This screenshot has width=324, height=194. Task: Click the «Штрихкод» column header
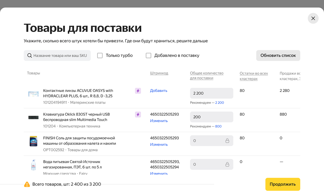(x=159, y=73)
